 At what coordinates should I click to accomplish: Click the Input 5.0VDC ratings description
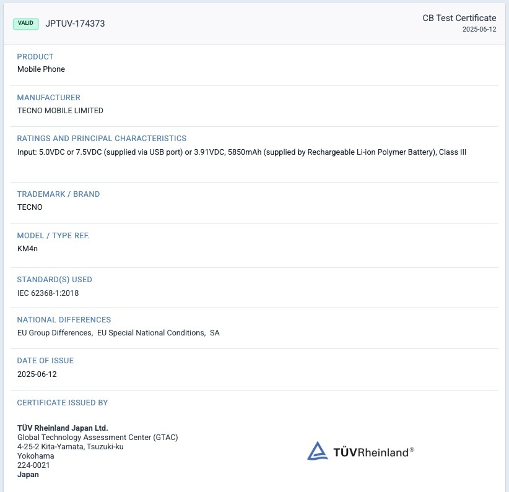pos(241,152)
